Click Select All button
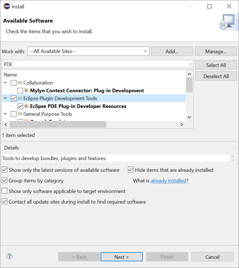The height and width of the screenshot is (268, 239). (216, 65)
